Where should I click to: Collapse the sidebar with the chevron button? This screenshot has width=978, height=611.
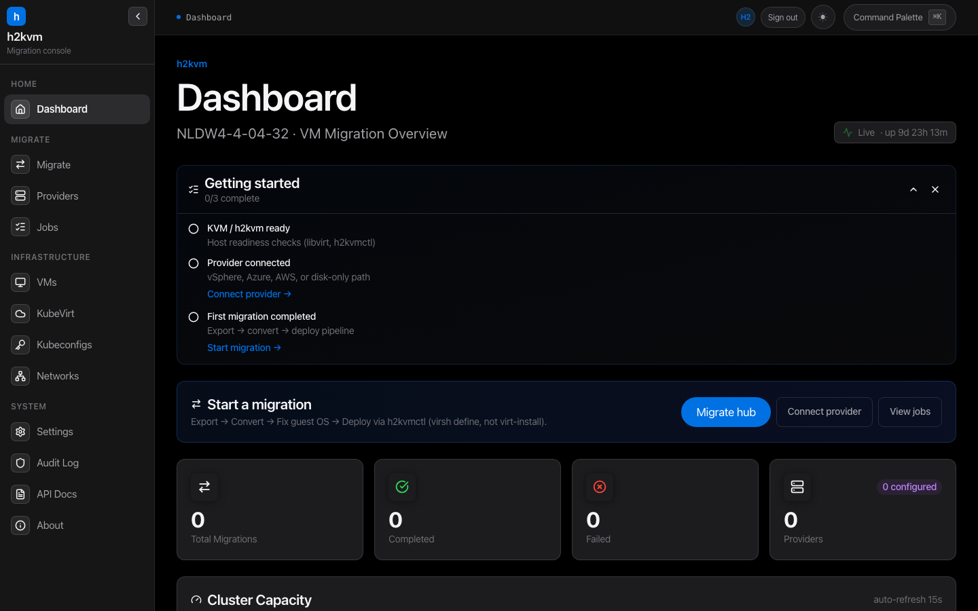[138, 16]
